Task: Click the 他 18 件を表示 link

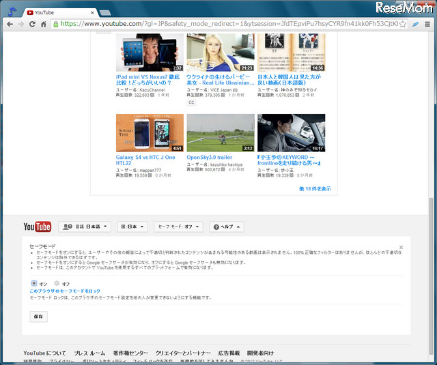Action: pos(315,189)
